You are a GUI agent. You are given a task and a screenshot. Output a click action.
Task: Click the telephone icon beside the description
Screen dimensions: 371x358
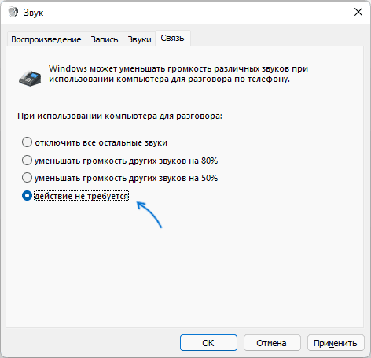point(30,78)
